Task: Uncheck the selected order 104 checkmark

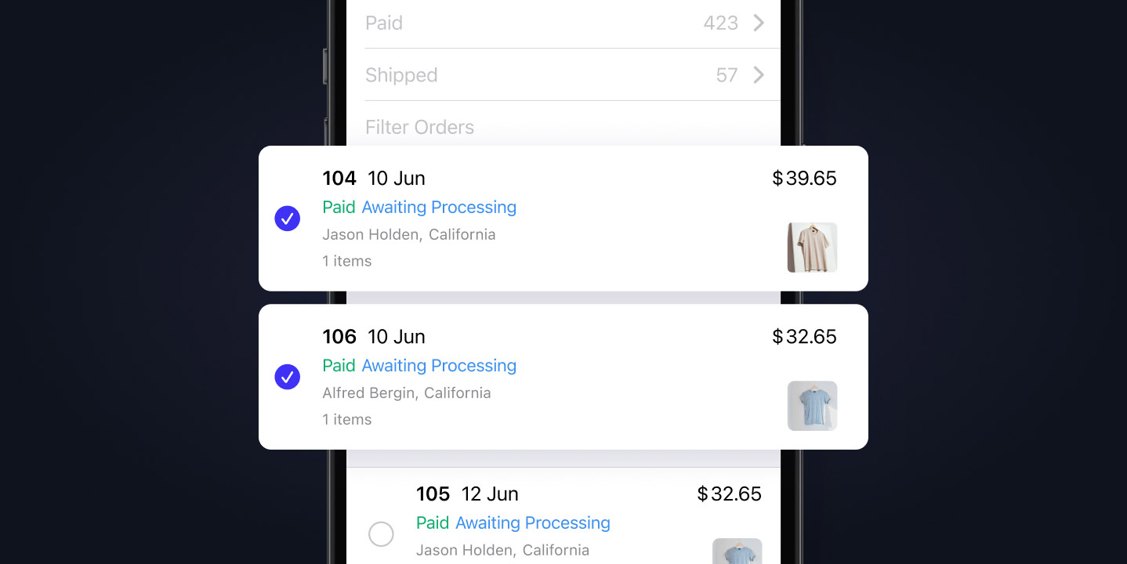Action: click(288, 219)
